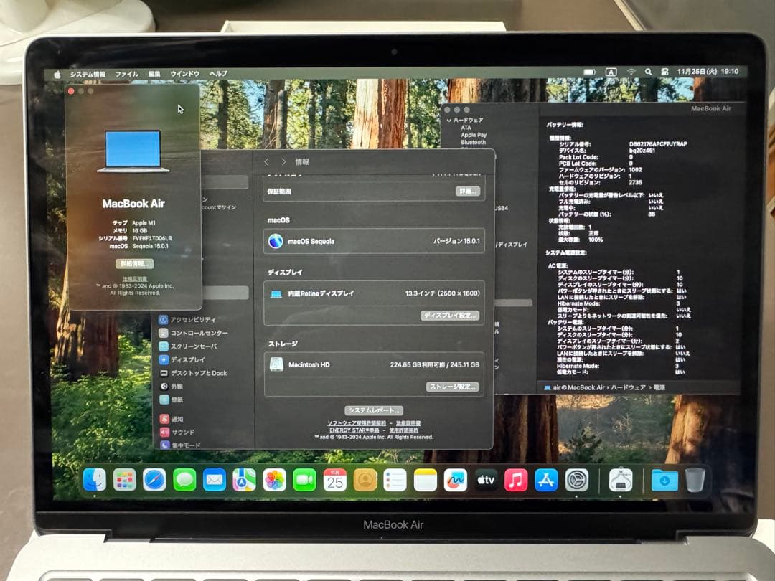Click the back chevron on the 情報 page
Image resolution: width=775 pixels, height=581 pixels.
(x=266, y=161)
